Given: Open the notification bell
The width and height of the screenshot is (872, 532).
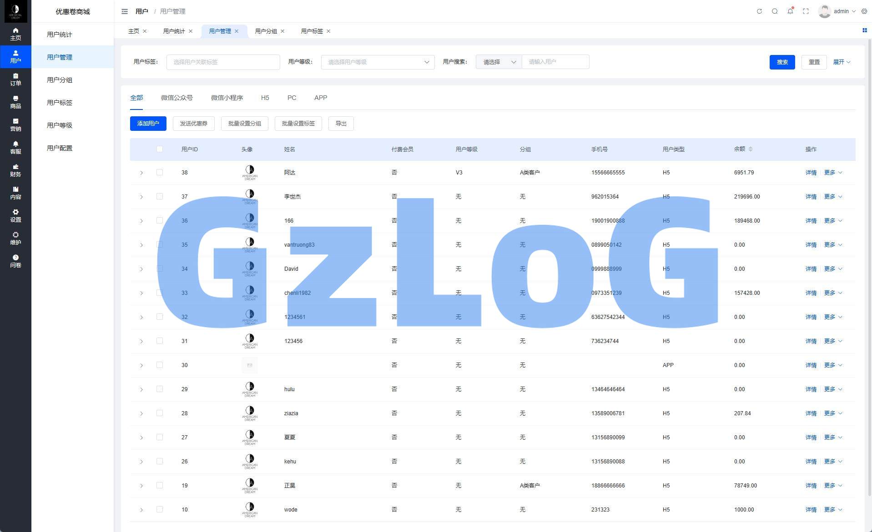Looking at the screenshot, I should [790, 11].
